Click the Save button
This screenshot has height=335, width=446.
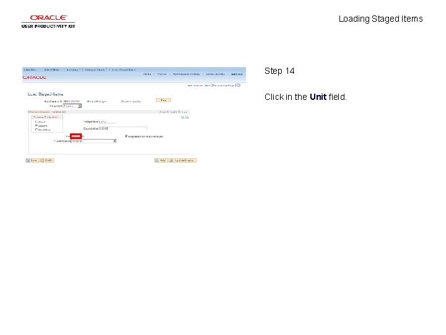pos(32,161)
